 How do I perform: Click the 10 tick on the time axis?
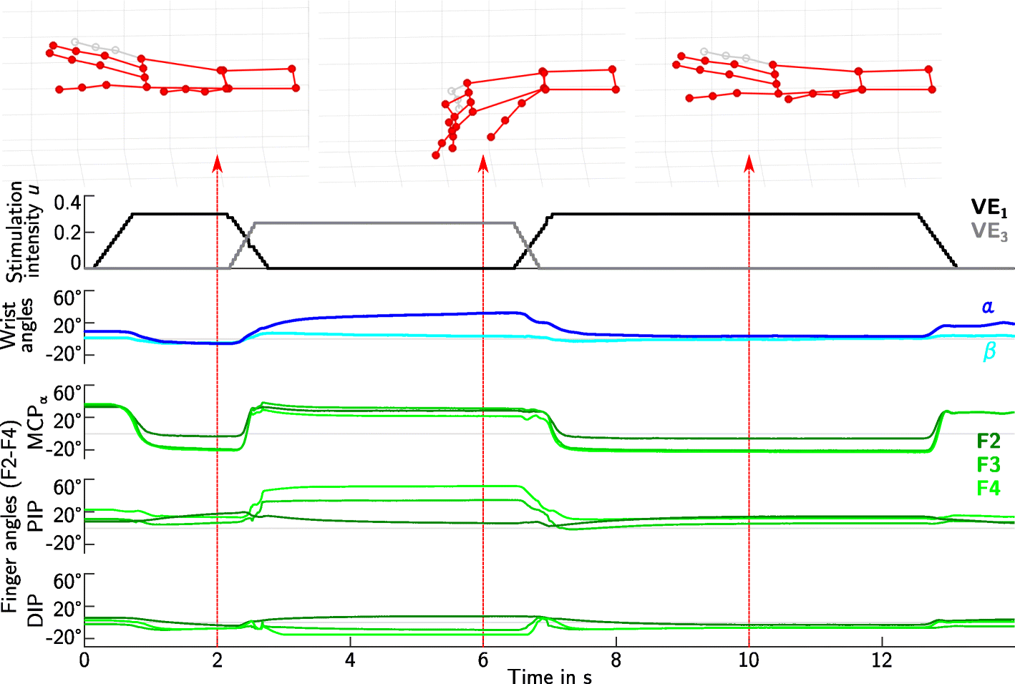pos(749,660)
